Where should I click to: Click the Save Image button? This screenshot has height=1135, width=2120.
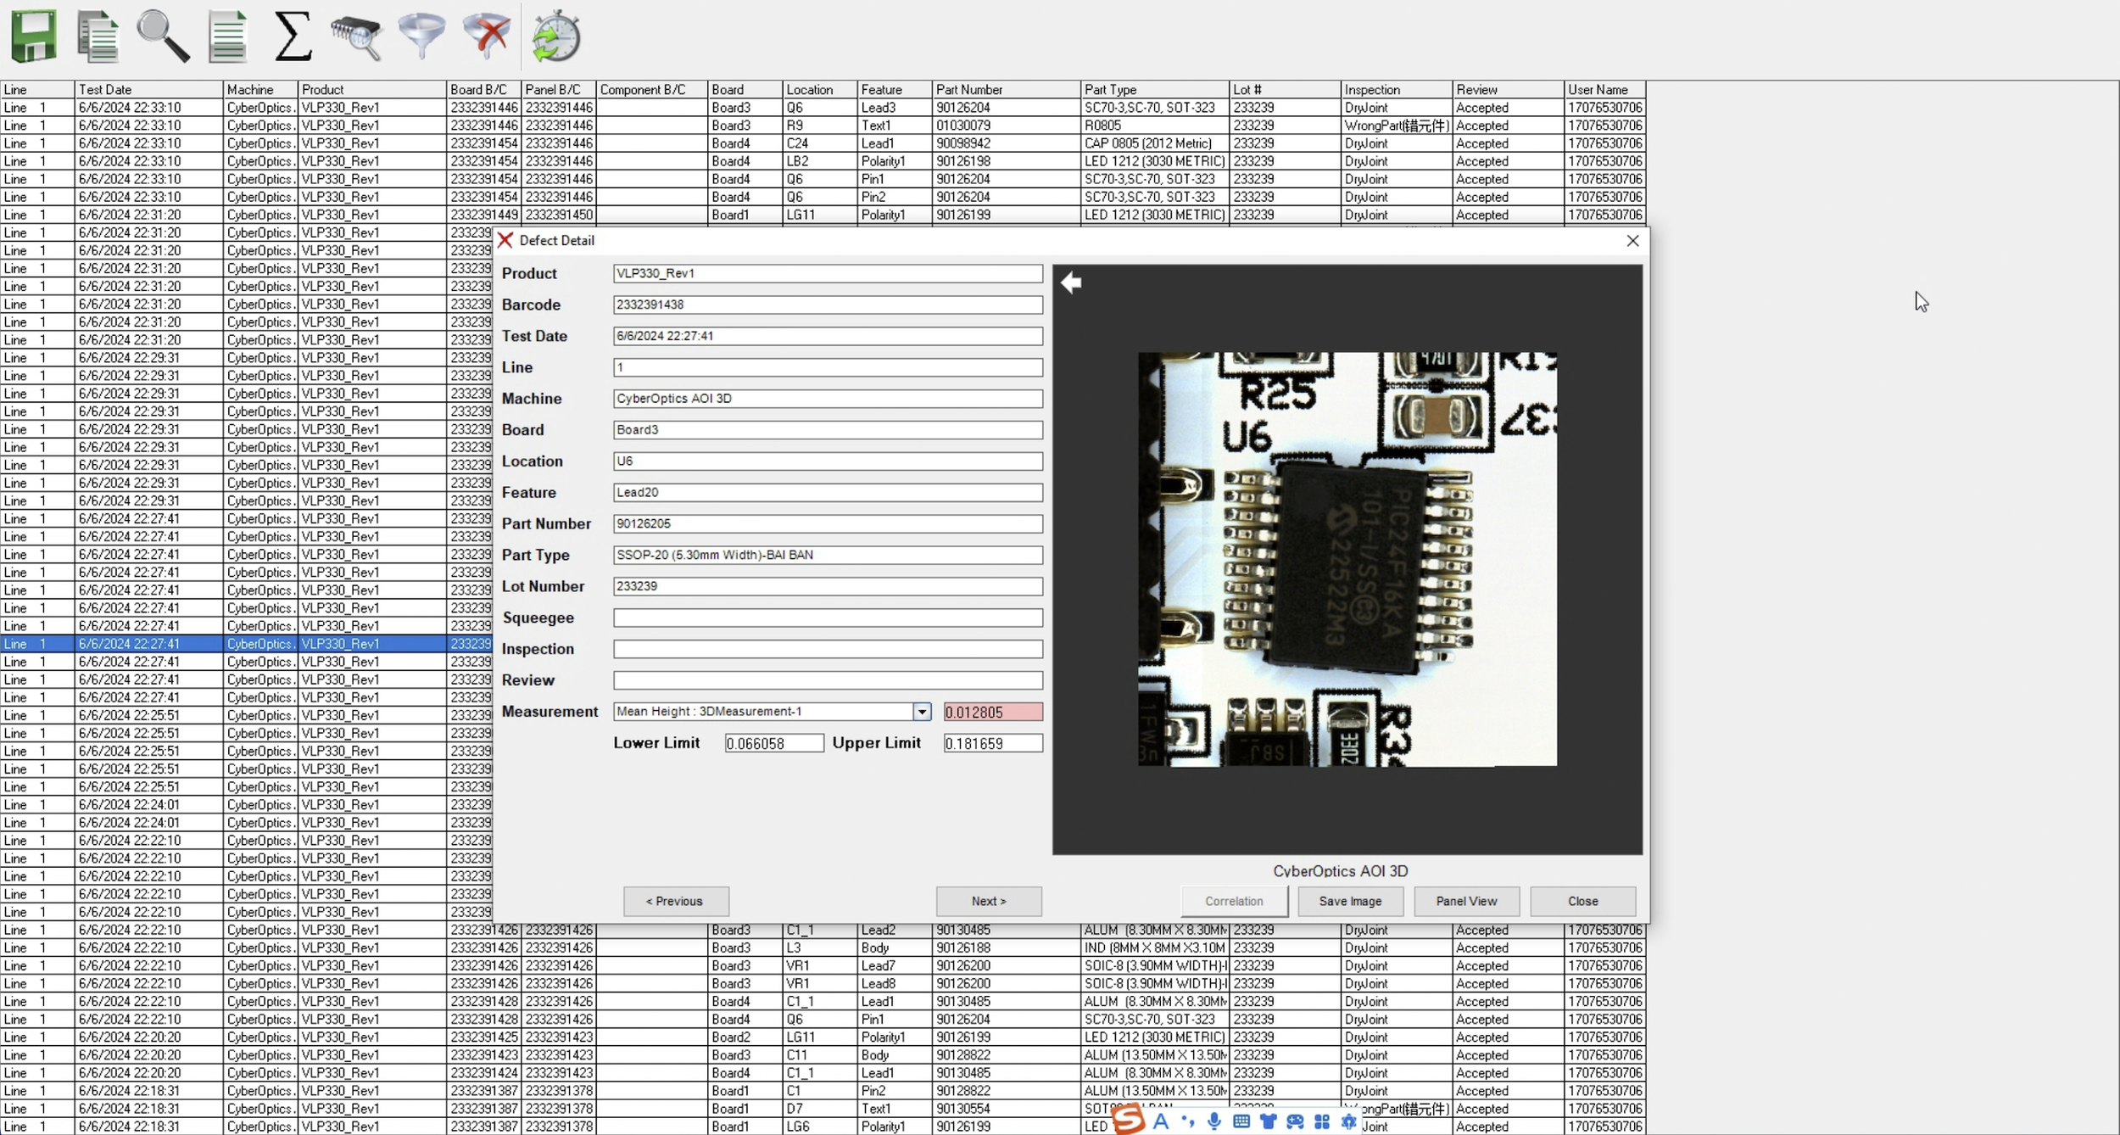click(x=1350, y=901)
